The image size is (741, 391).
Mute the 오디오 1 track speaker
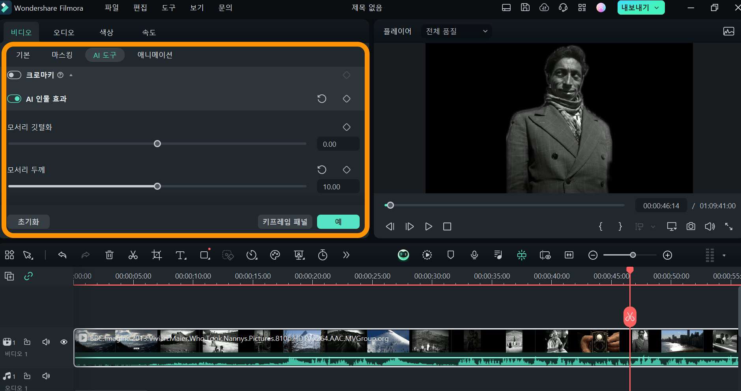[46, 376]
